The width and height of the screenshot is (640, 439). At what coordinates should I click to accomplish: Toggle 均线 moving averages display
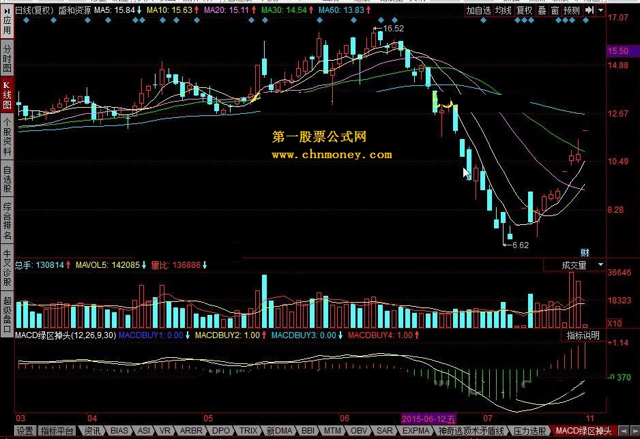503,10
